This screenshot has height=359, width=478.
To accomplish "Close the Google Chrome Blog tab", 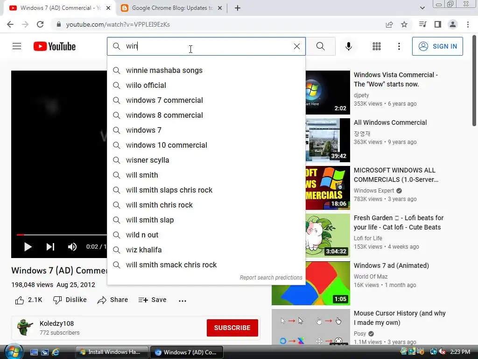I will pos(220,8).
